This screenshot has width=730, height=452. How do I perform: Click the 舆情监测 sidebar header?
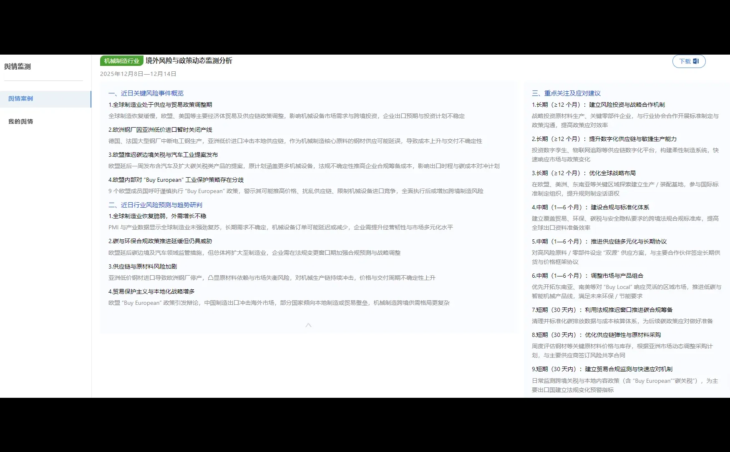click(x=17, y=66)
